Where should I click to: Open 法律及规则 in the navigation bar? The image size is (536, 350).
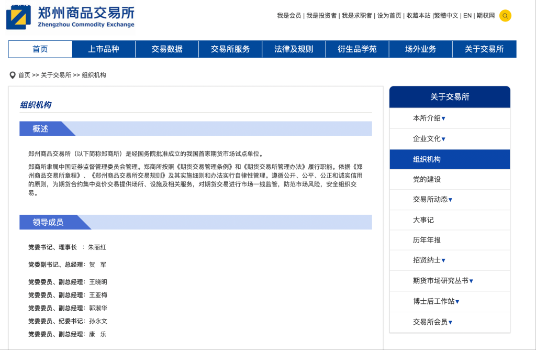click(294, 49)
